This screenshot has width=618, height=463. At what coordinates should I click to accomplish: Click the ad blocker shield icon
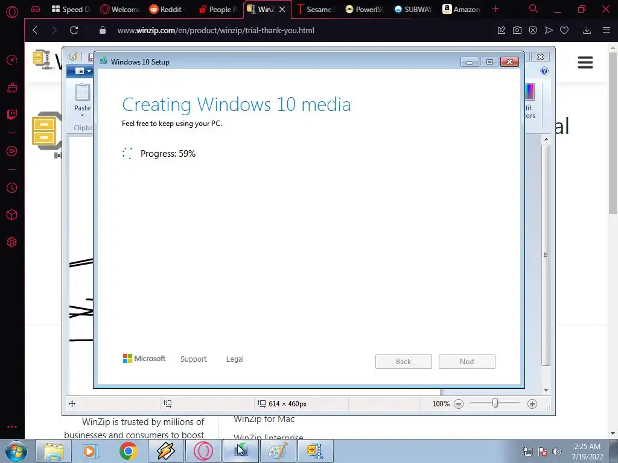tap(533, 30)
